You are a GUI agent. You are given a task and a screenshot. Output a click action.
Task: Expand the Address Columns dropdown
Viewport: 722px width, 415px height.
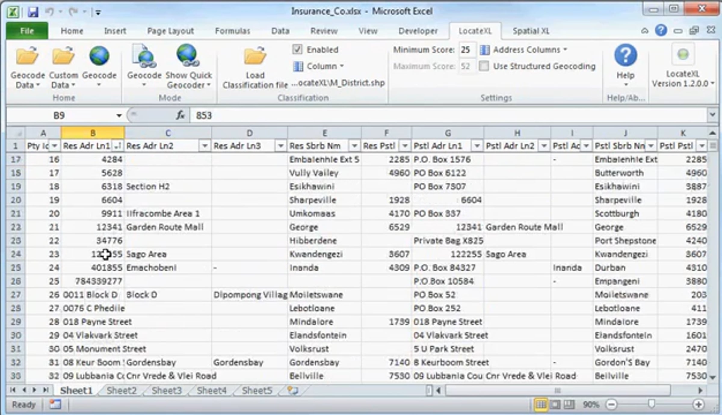coord(524,50)
